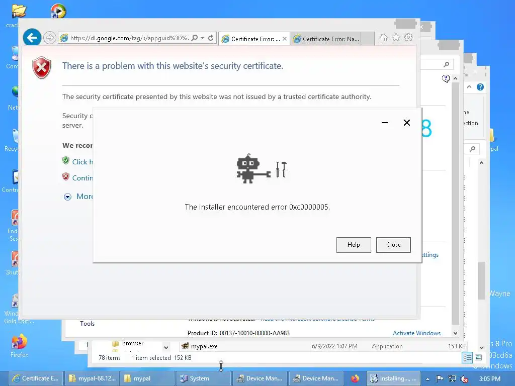
Task: Open Favorites star icon in Internet Explorer
Action: click(x=396, y=38)
